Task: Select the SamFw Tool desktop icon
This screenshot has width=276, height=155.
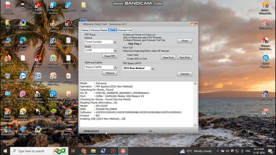Action: [266, 96]
